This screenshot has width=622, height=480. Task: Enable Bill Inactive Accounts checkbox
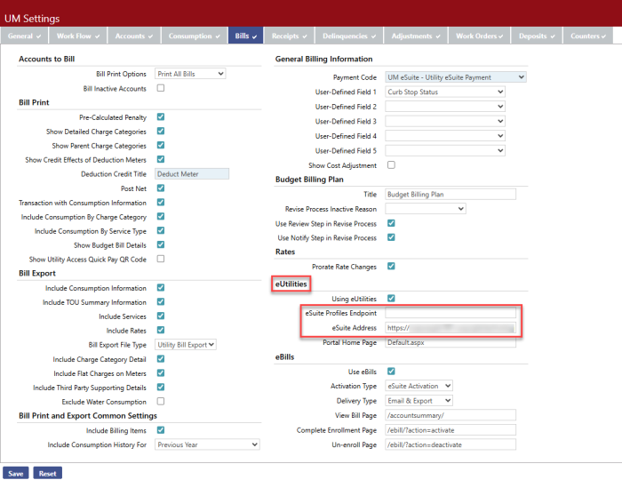(161, 89)
